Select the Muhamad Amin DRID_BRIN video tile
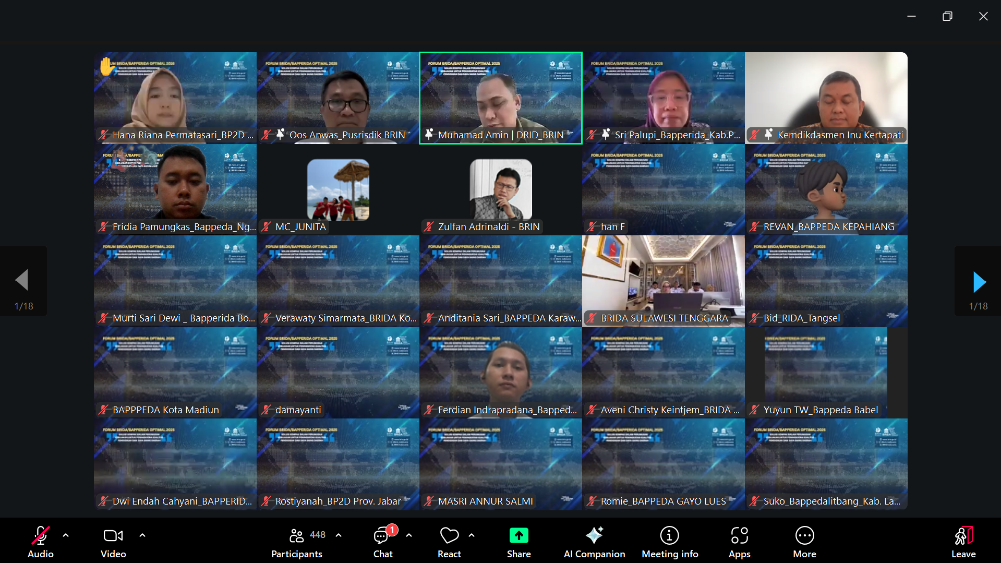The height and width of the screenshot is (563, 1001). point(501,98)
